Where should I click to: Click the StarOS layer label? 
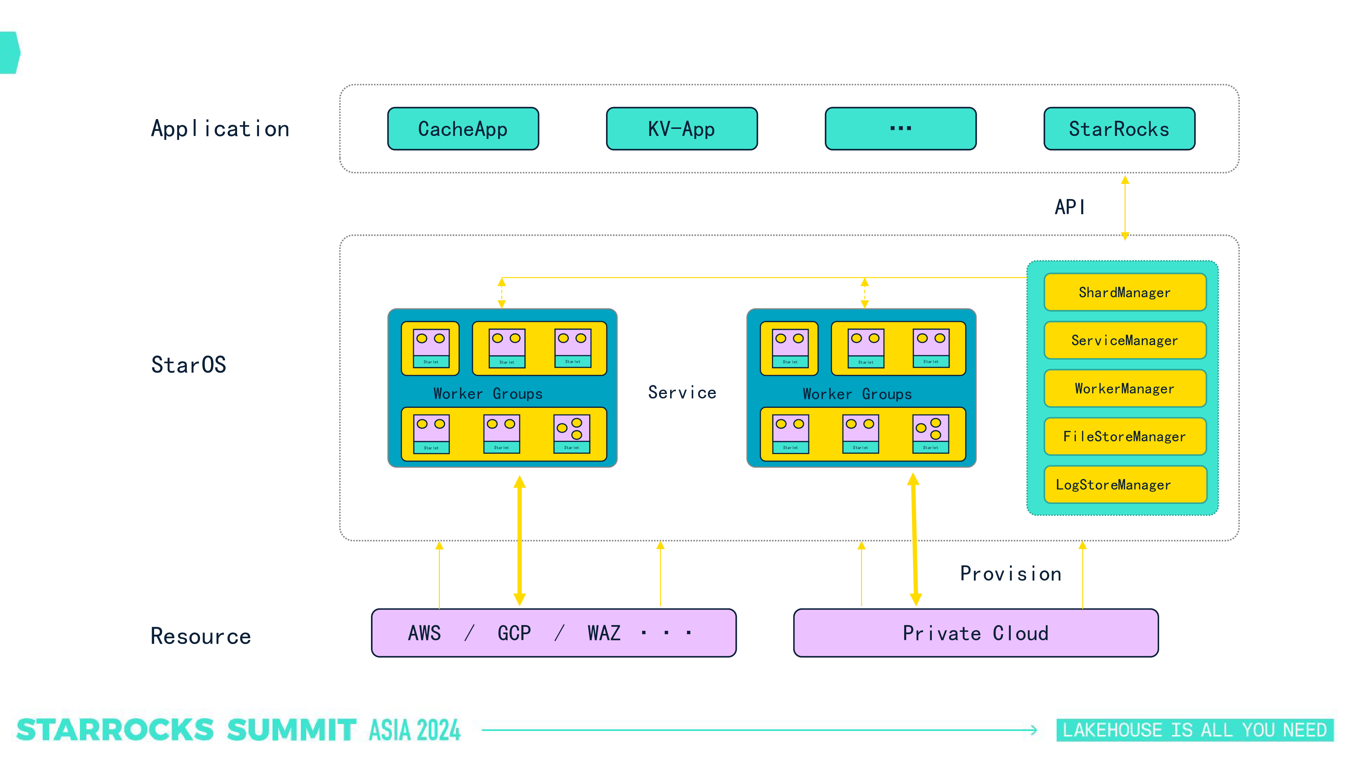point(189,365)
